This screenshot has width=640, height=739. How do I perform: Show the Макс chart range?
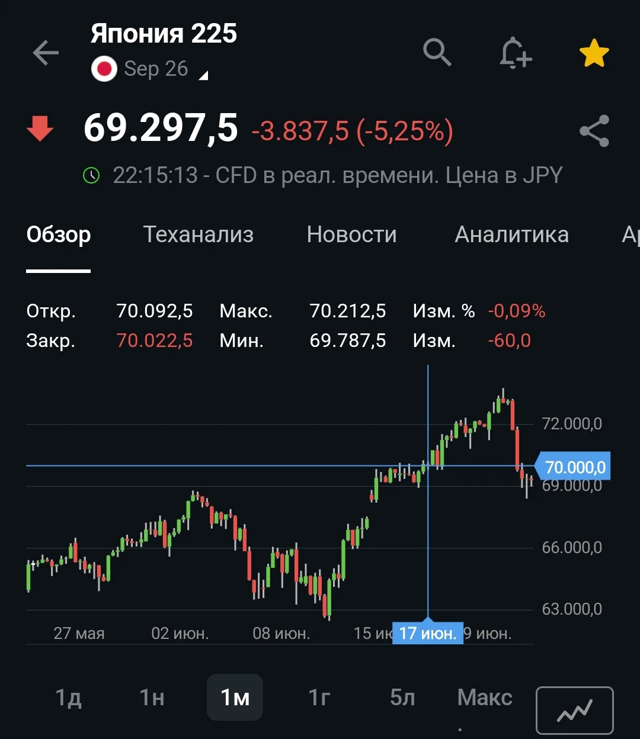click(x=485, y=698)
